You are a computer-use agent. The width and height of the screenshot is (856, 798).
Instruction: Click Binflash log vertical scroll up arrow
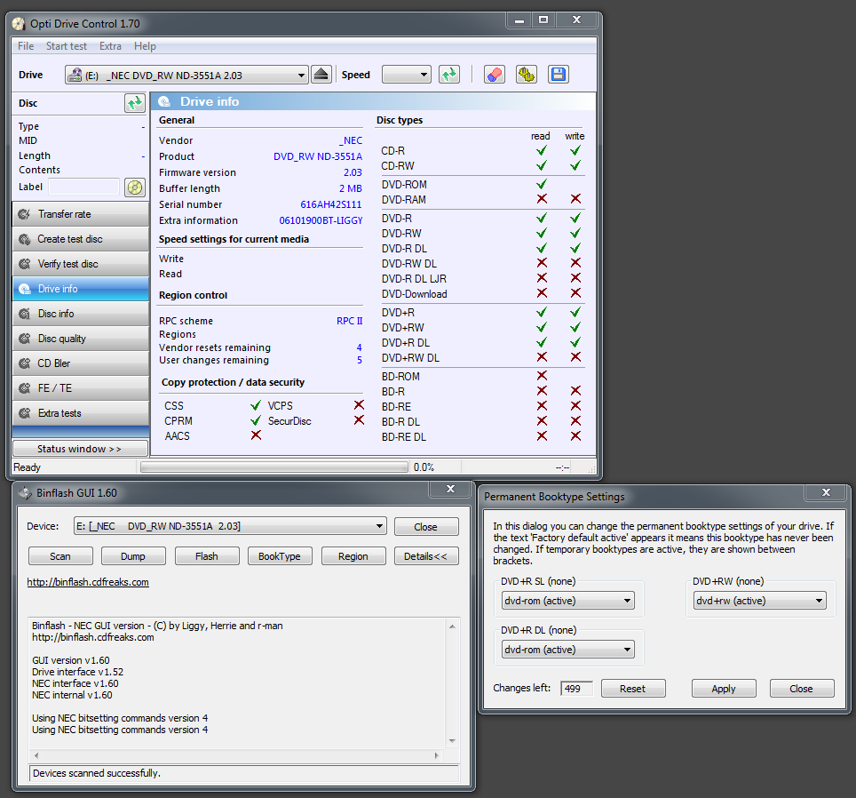452,626
